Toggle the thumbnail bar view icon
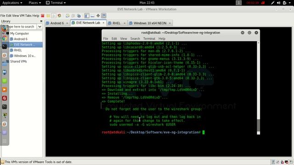This screenshot has height=165, width=294. (x=92, y=16)
